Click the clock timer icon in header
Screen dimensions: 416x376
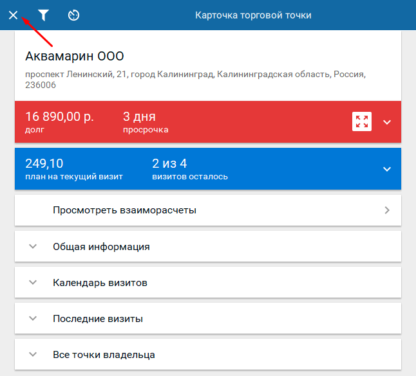pos(73,15)
